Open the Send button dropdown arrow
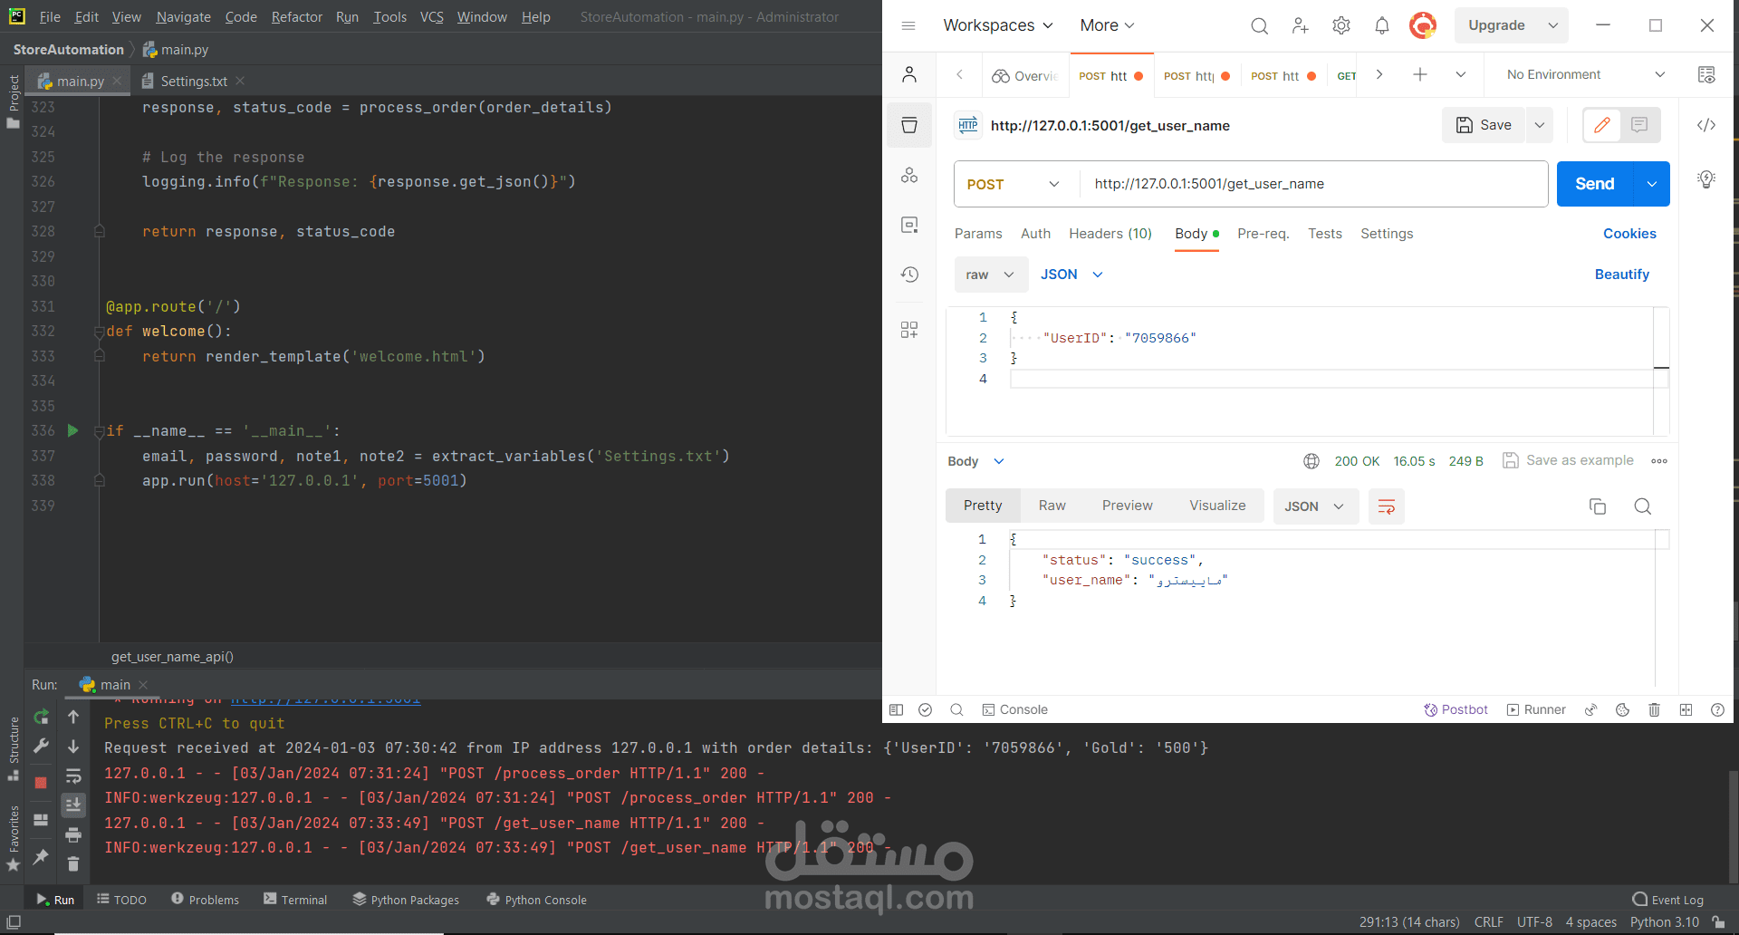This screenshot has width=1739, height=935. pyautogui.click(x=1652, y=184)
